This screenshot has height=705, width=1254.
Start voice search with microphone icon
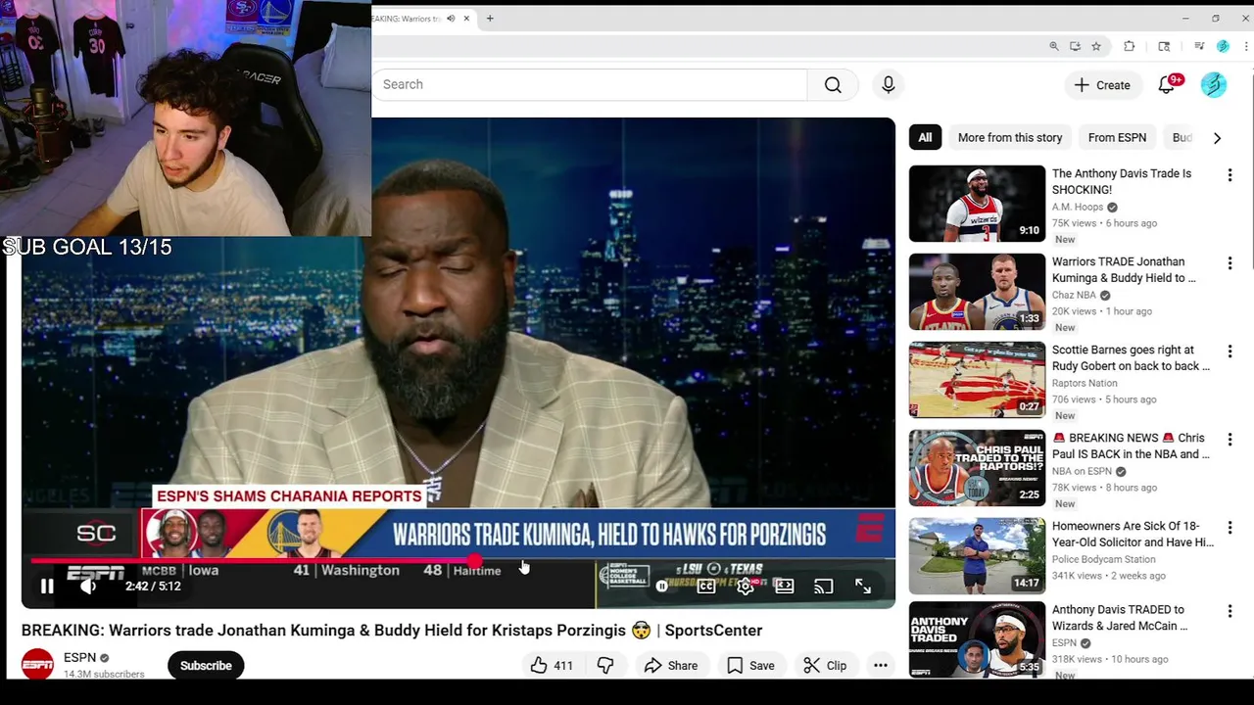[889, 85]
